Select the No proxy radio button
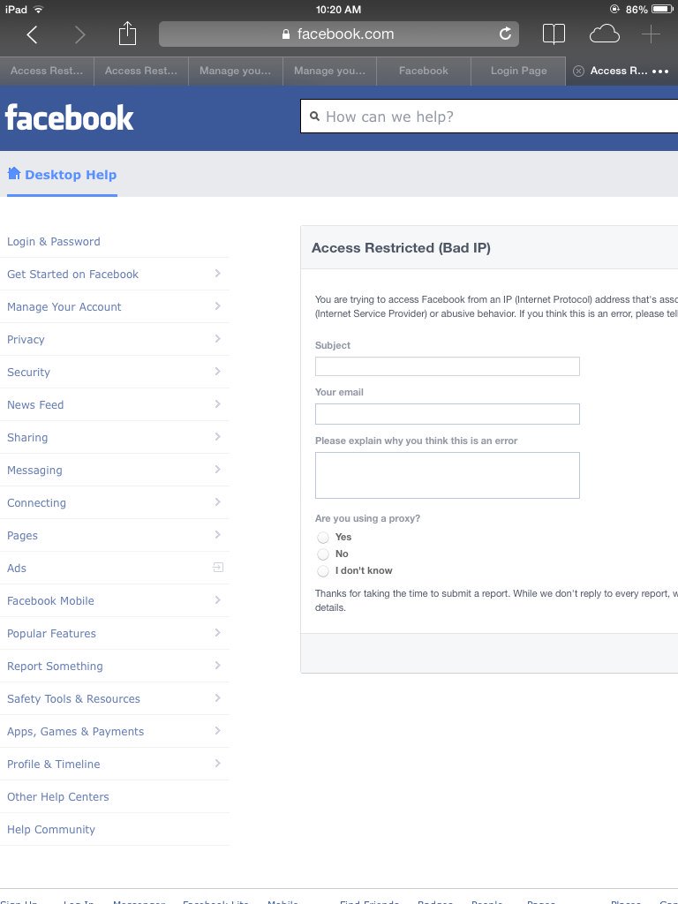 tap(323, 554)
